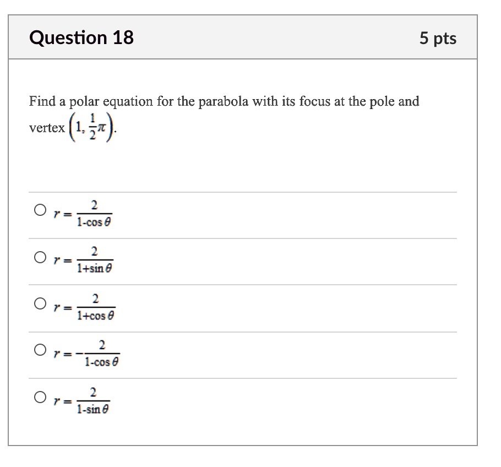Image resolution: width=501 pixels, height=467 pixels.
Task: Choose the radio button for r = 2/(1+sin θ)
Action: coord(40,257)
